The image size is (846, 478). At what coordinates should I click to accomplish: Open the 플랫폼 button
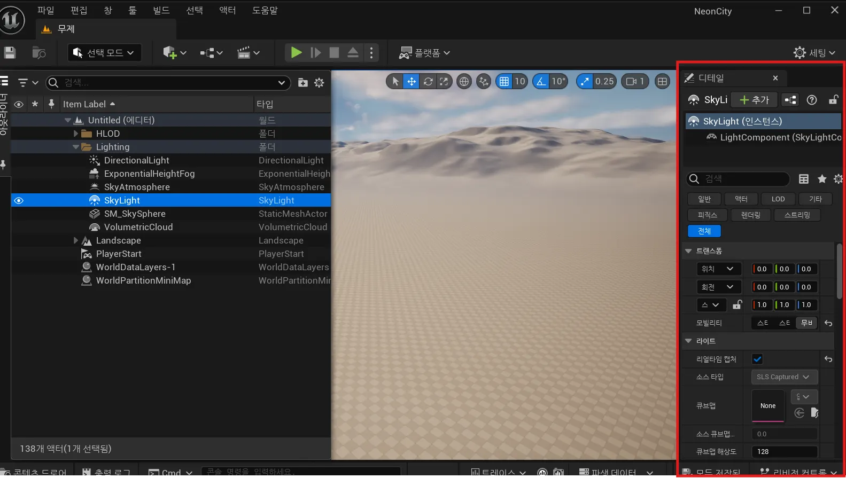pos(425,52)
